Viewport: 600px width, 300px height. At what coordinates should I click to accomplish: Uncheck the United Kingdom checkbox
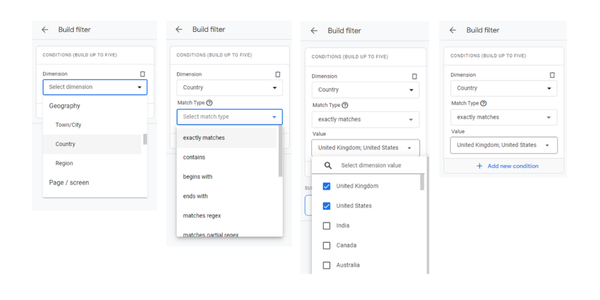pyautogui.click(x=326, y=186)
